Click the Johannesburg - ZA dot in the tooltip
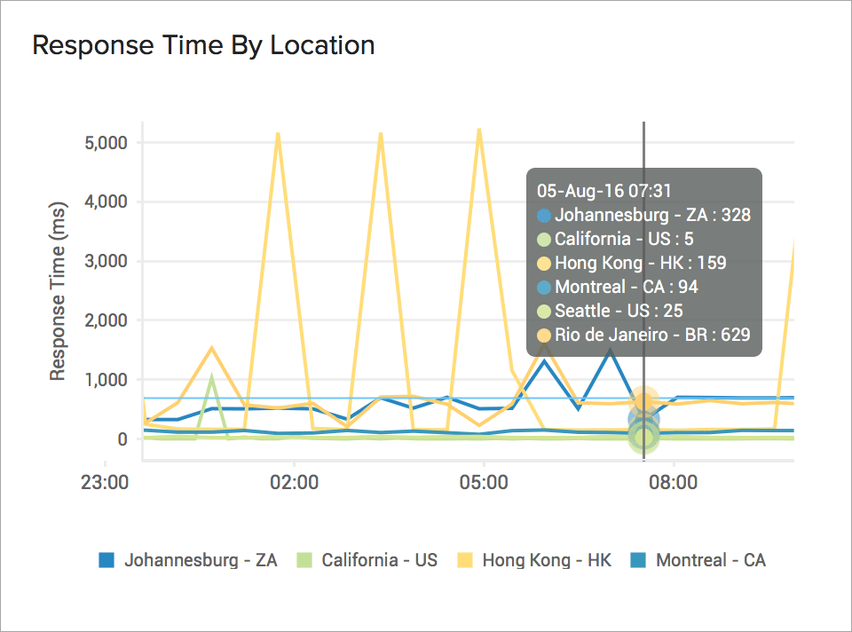 point(542,215)
